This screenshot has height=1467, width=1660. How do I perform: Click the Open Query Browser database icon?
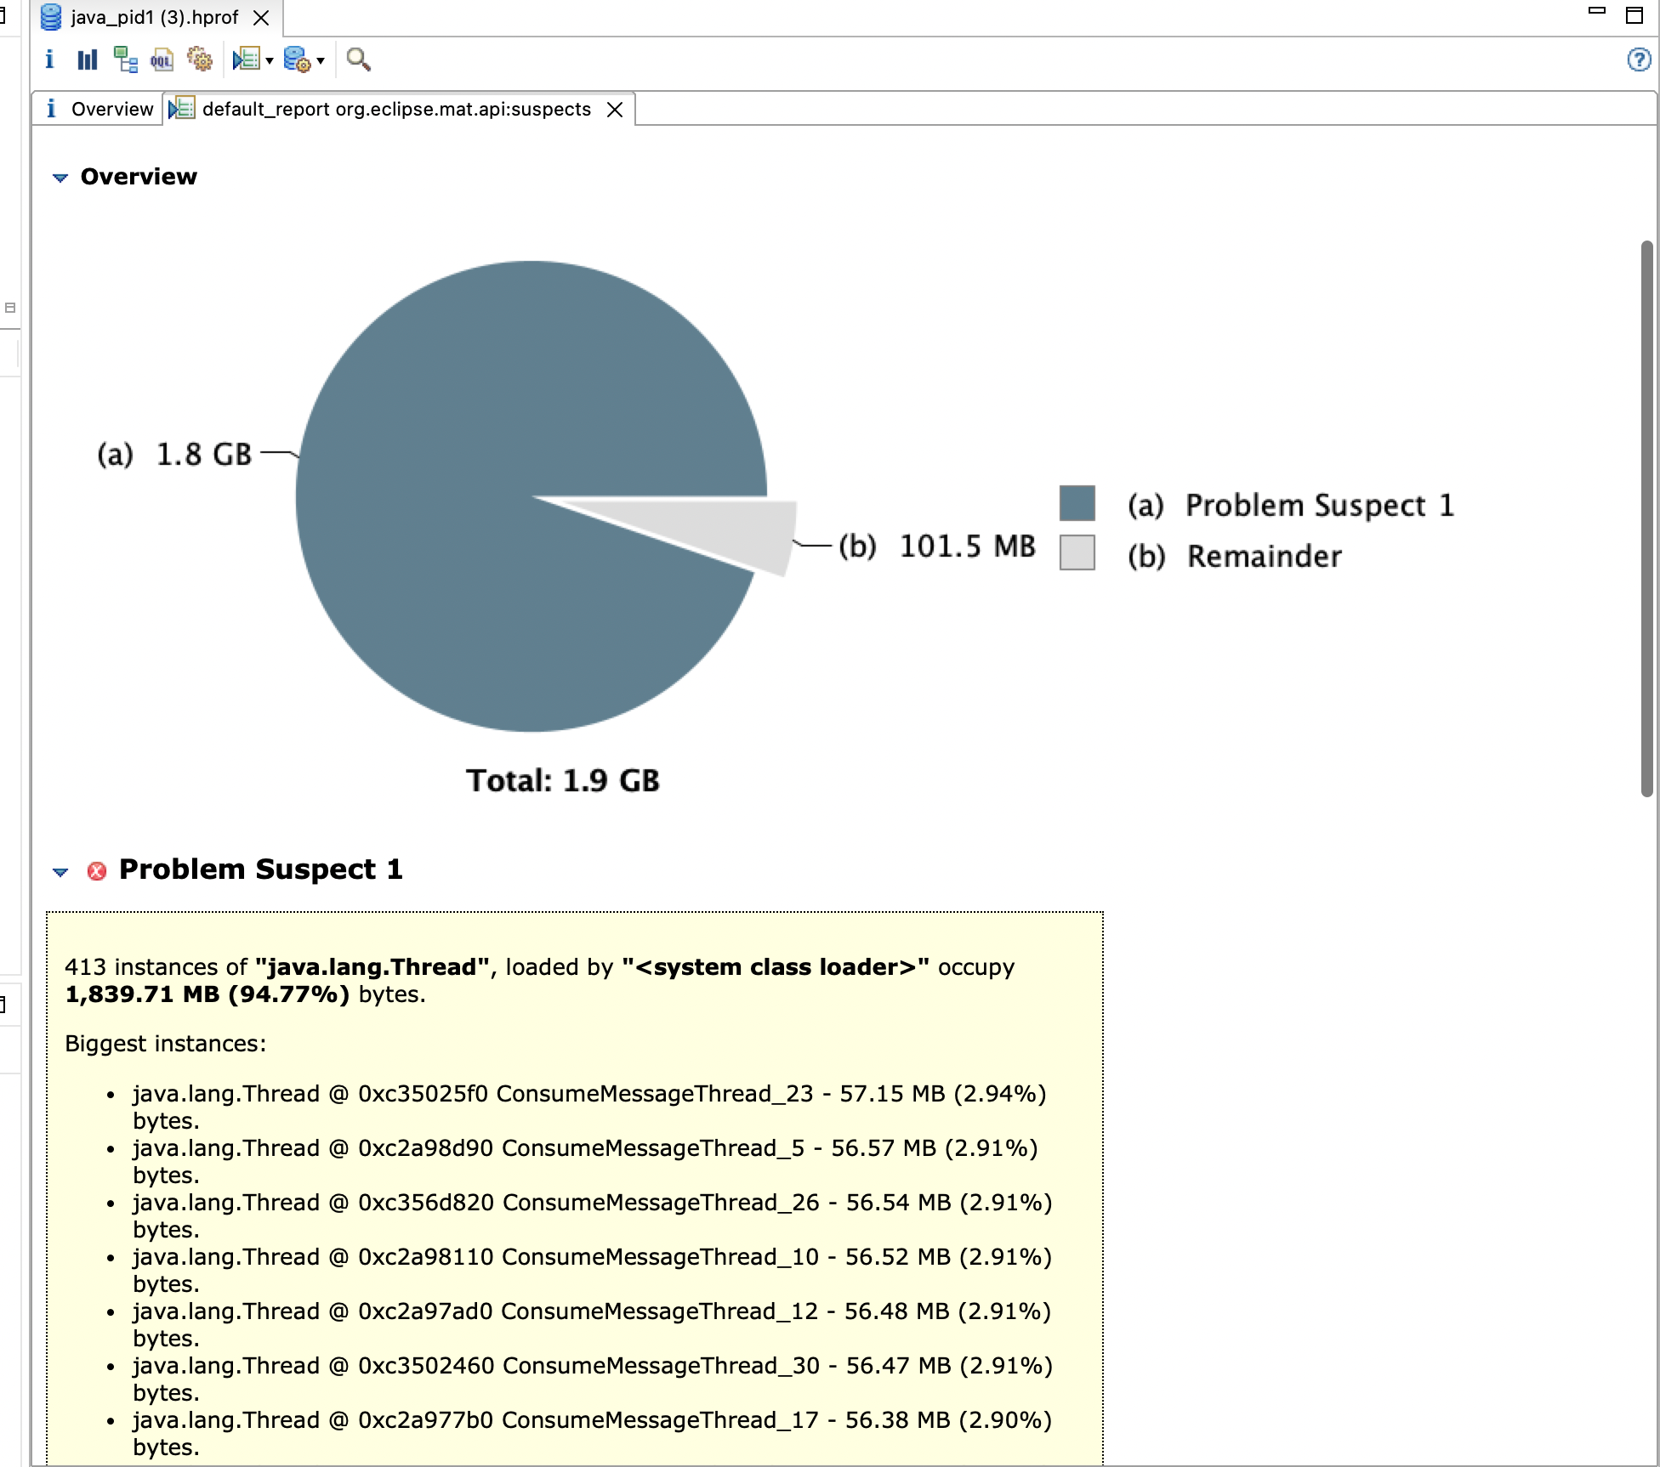click(298, 59)
